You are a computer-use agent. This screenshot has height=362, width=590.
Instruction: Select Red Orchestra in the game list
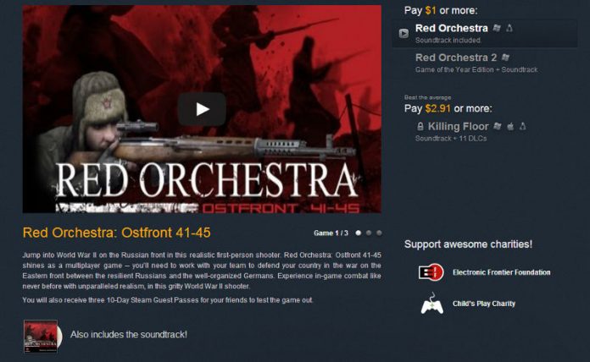coord(485,34)
